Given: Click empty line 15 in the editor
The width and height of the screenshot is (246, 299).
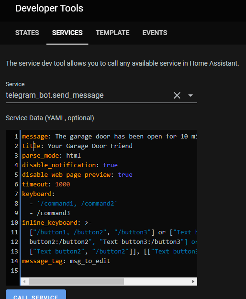Looking at the screenshot, I should (109, 270).
